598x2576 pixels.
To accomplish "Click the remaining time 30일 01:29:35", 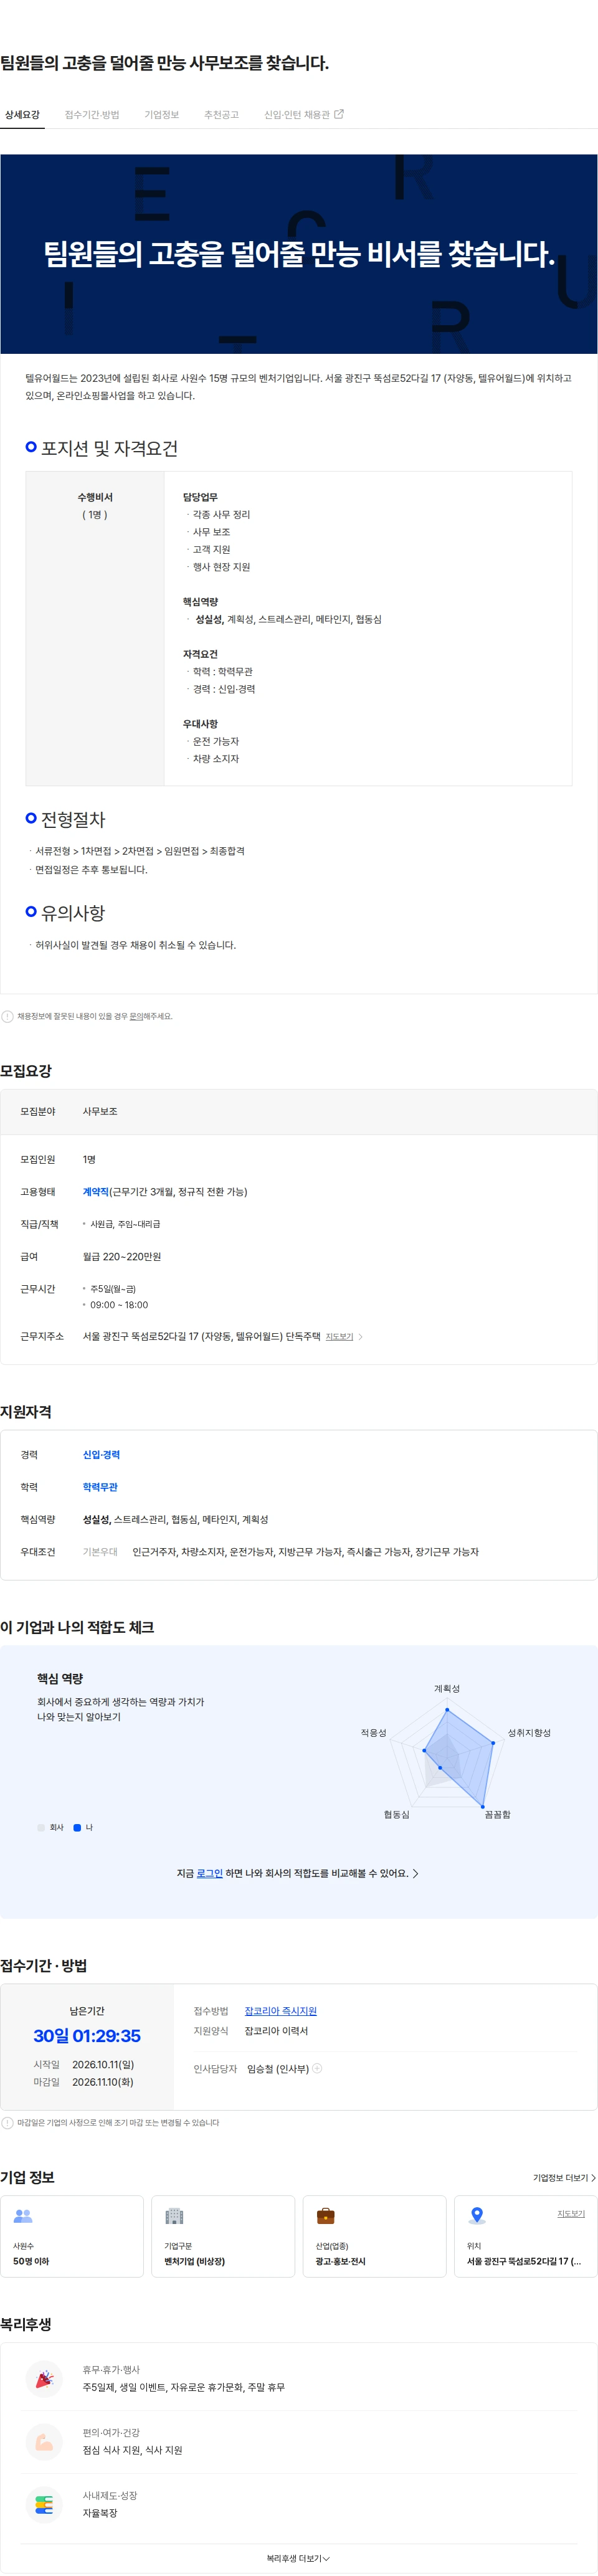I will coord(87,2036).
